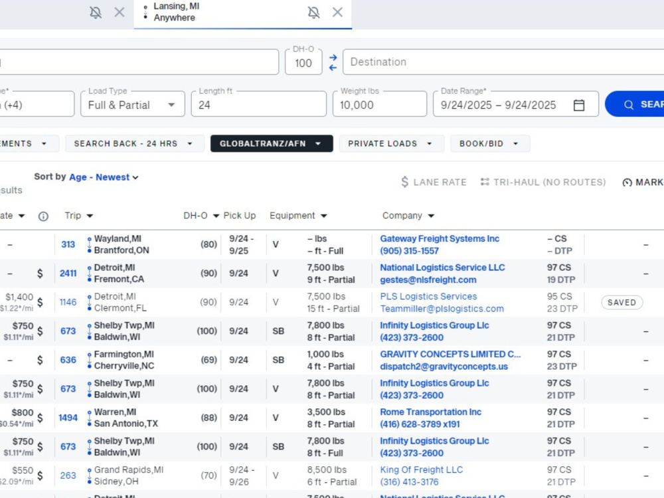Image resolution: width=664 pixels, height=498 pixels.
Task: Open the Book/Bid filter dropdown
Action: [x=489, y=143]
